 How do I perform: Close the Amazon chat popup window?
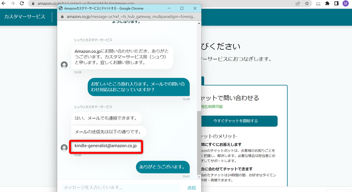click(x=195, y=8)
